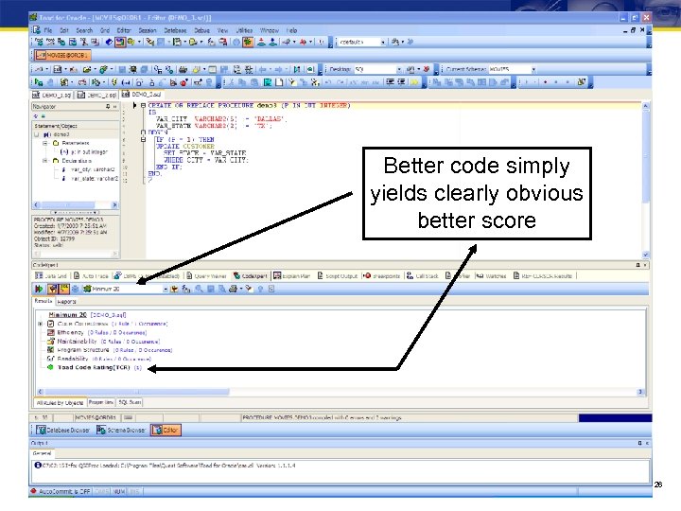This screenshot has height=511, width=681.
Task: Expand the Code Correctness node
Action: [40, 324]
